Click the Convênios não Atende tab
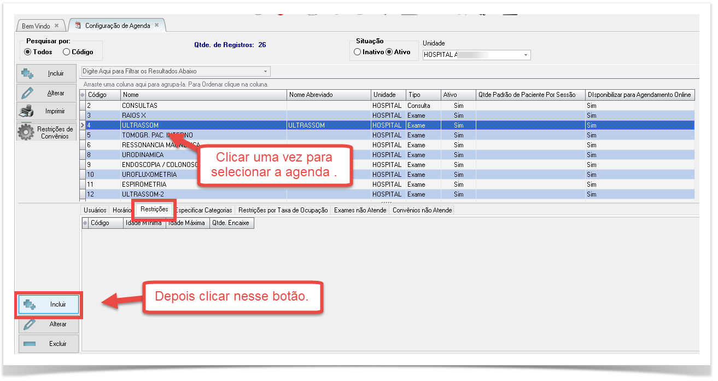 tap(422, 210)
